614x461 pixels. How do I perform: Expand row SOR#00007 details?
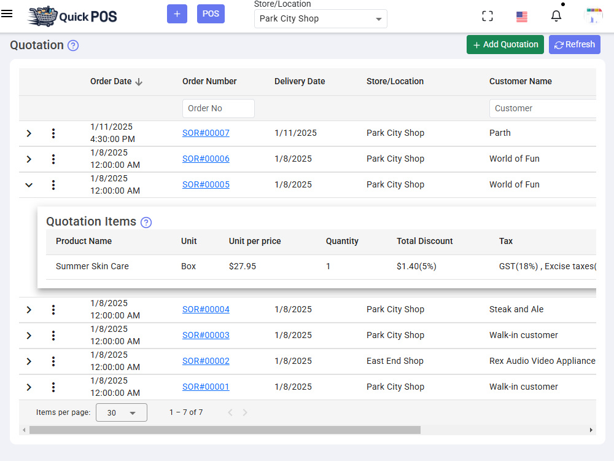[x=29, y=133]
